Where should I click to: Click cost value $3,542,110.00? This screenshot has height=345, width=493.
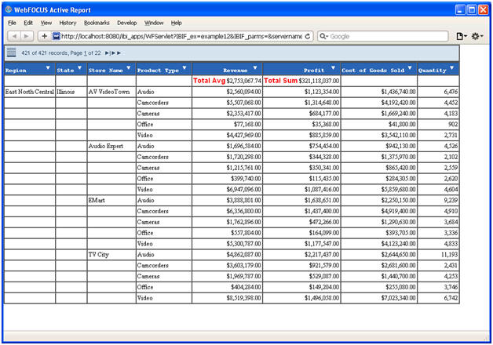tap(398, 136)
